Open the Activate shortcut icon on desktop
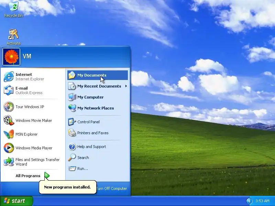Screen dimensions: 275x206 pyautogui.click(x=13, y=34)
